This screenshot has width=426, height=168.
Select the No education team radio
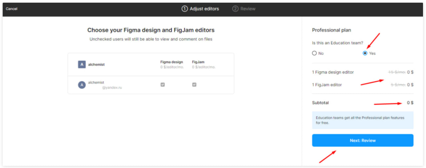coord(314,53)
